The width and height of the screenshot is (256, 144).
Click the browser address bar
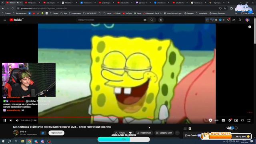[118, 8]
